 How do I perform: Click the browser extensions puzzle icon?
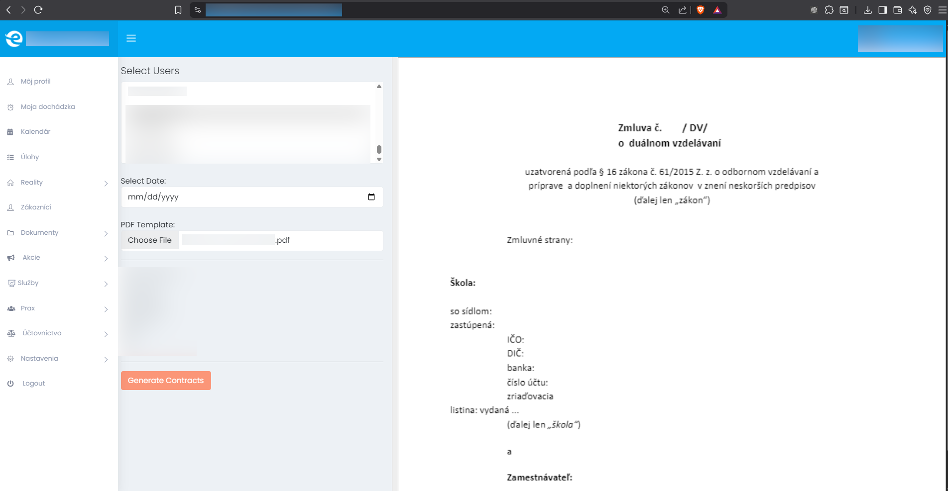(x=829, y=10)
